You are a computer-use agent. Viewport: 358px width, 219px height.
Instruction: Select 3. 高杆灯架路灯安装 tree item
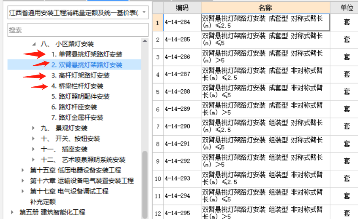pyautogui.click(x=80, y=75)
